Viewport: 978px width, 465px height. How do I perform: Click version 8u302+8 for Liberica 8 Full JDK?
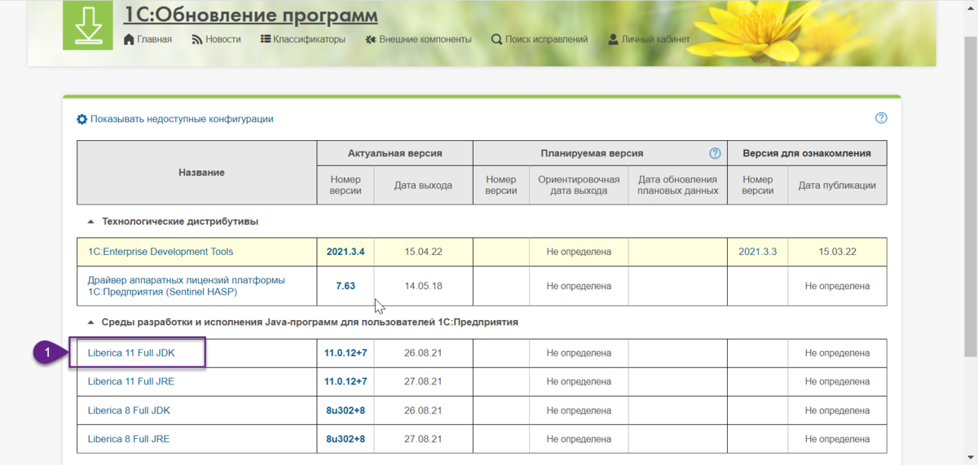(346, 410)
